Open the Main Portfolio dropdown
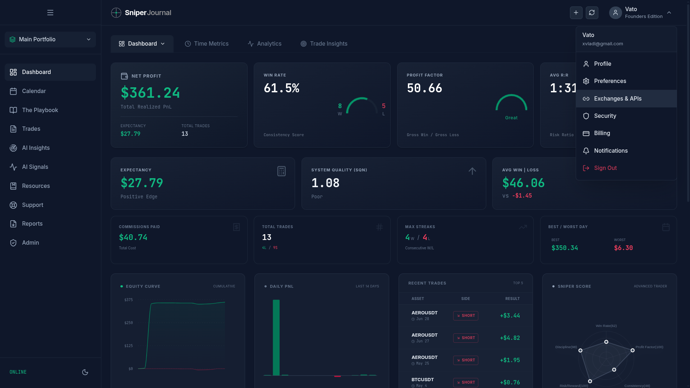Viewport: 690px width, 388px height. [50, 40]
